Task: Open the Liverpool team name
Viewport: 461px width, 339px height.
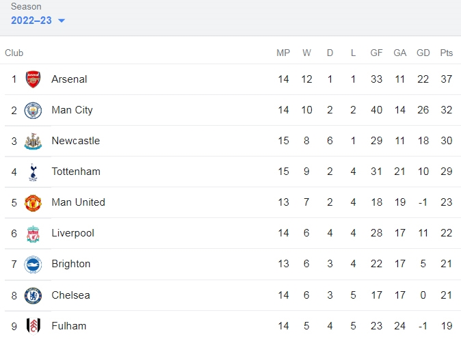Action: [x=73, y=233]
